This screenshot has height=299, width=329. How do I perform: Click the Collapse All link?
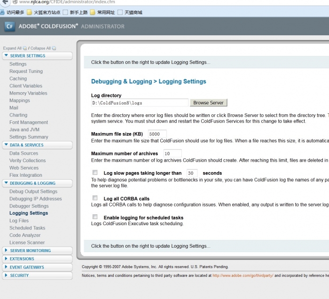(x=40, y=48)
